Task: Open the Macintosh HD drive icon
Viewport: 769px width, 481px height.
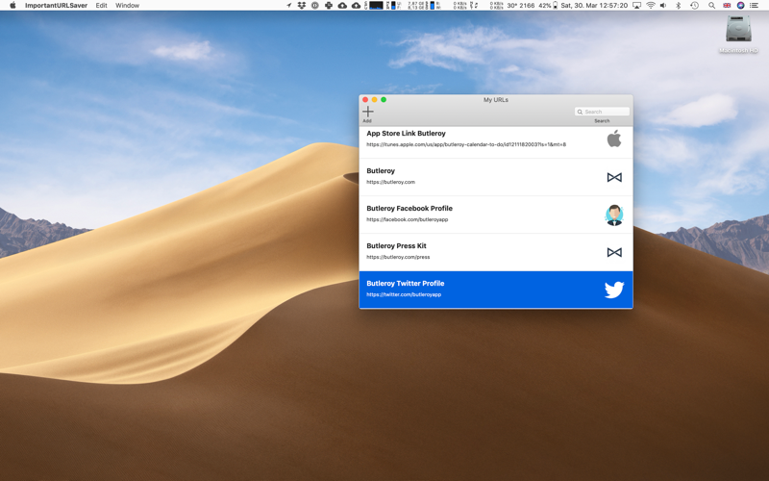Action: pos(738,31)
